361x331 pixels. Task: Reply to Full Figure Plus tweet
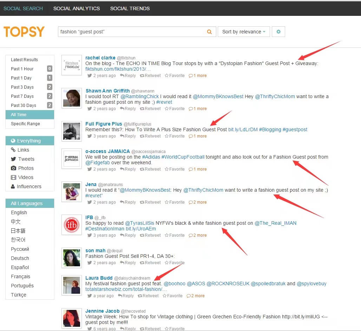[x=128, y=136]
